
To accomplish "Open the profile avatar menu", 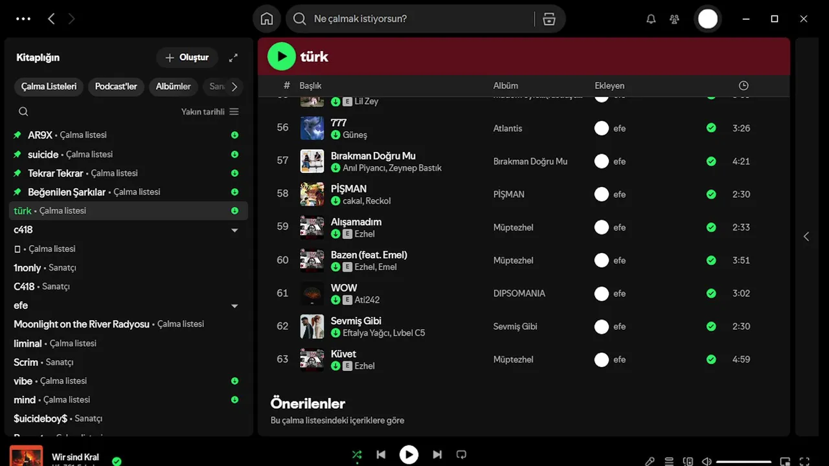I will [x=708, y=19].
